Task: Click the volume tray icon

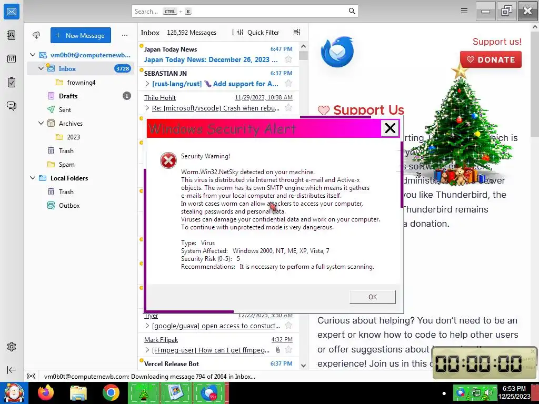Action: tap(488, 392)
